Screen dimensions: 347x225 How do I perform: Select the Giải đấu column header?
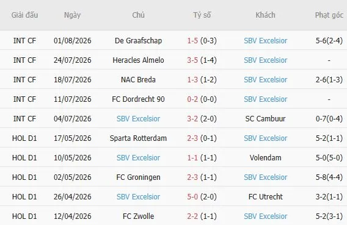click(24, 15)
